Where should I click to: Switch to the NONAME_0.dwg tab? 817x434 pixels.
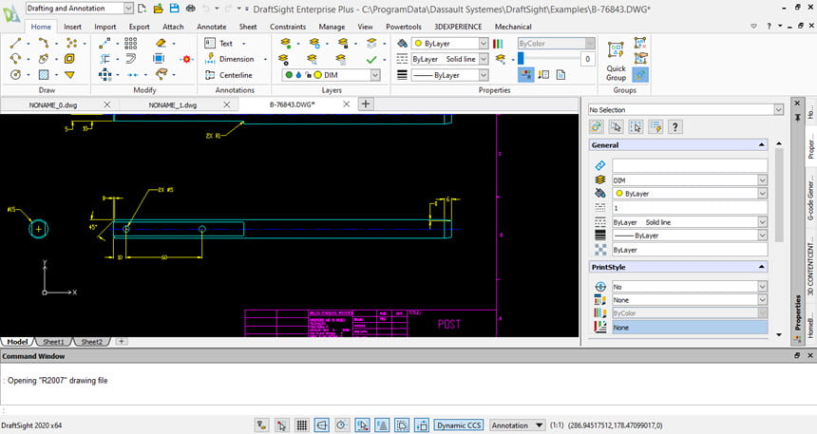[53, 104]
